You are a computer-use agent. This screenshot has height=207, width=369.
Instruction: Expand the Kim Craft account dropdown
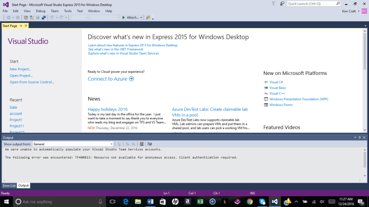[359, 11]
